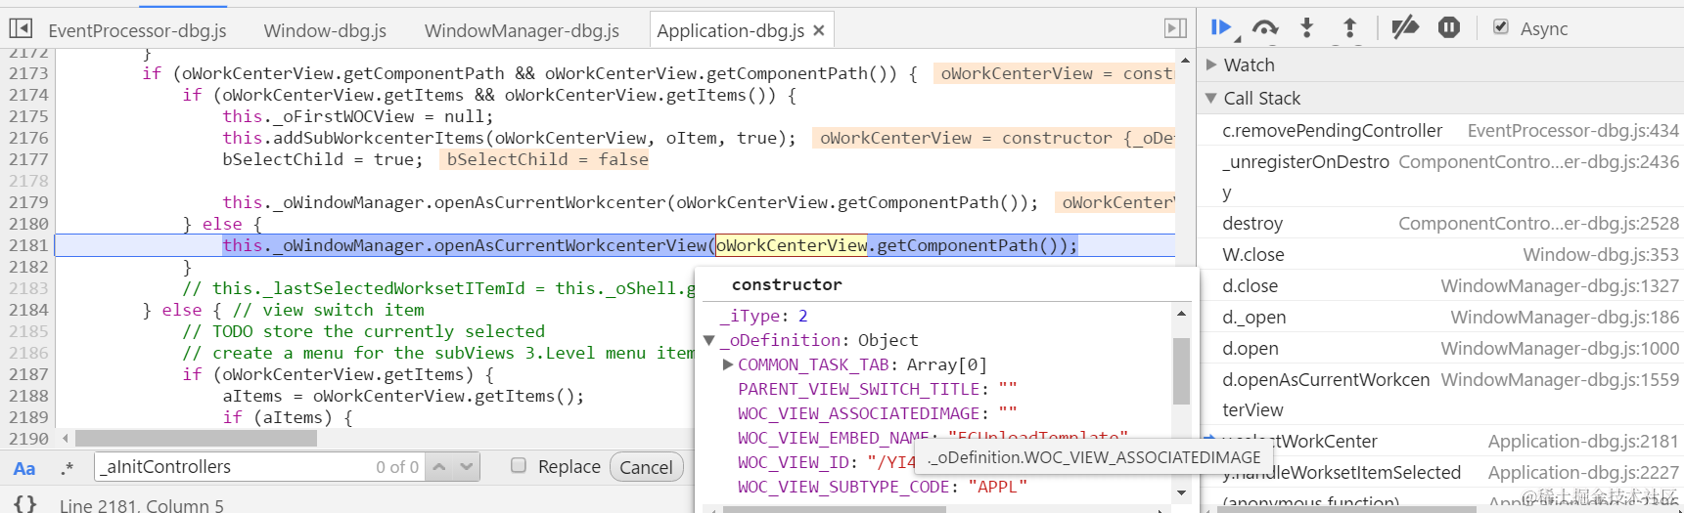Open WindowManager-dbg.js:1000 source link
Screen dimensions: 1684x513
1560,349
